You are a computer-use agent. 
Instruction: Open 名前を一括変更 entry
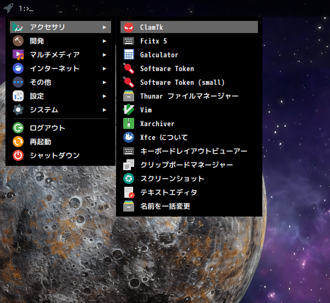(x=189, y=206)
